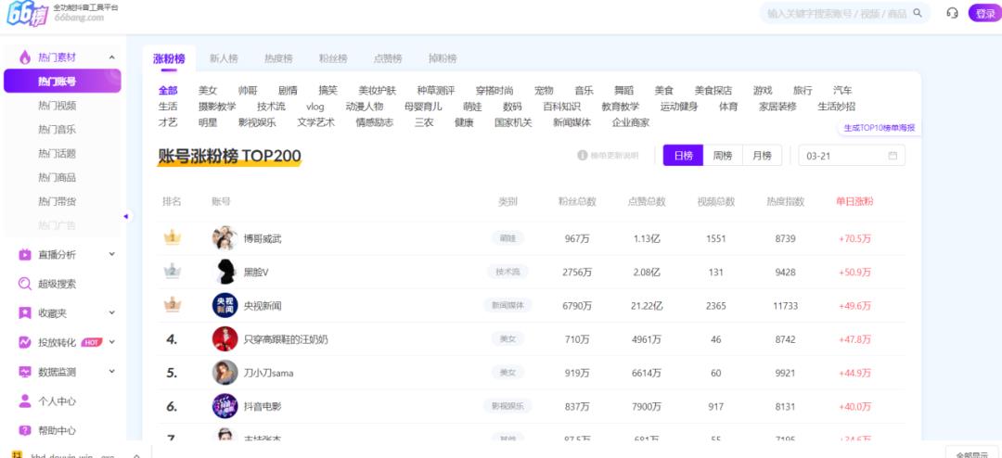Click the 超级搜索 sidebar icon
This screenshot has height=458, width=1002.
coord(25,284)
